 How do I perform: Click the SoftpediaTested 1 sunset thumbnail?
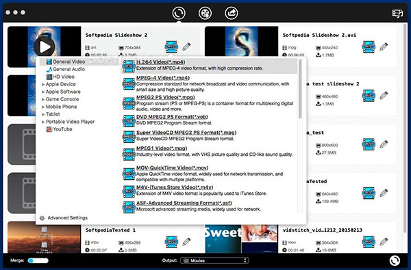(44, 237)
